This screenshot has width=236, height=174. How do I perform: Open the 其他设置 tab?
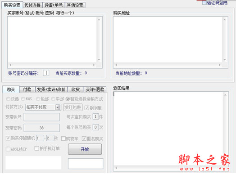[75, 5]
